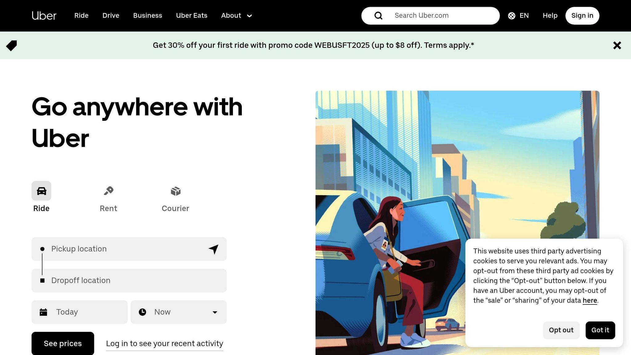
Task: Follow the 'here' data opt-out link
Action: (x=590, y=300)
